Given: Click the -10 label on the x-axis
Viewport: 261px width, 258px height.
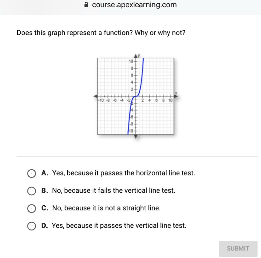Looking at the screenshot, I should pyautogui.click(x=101, y=100).
